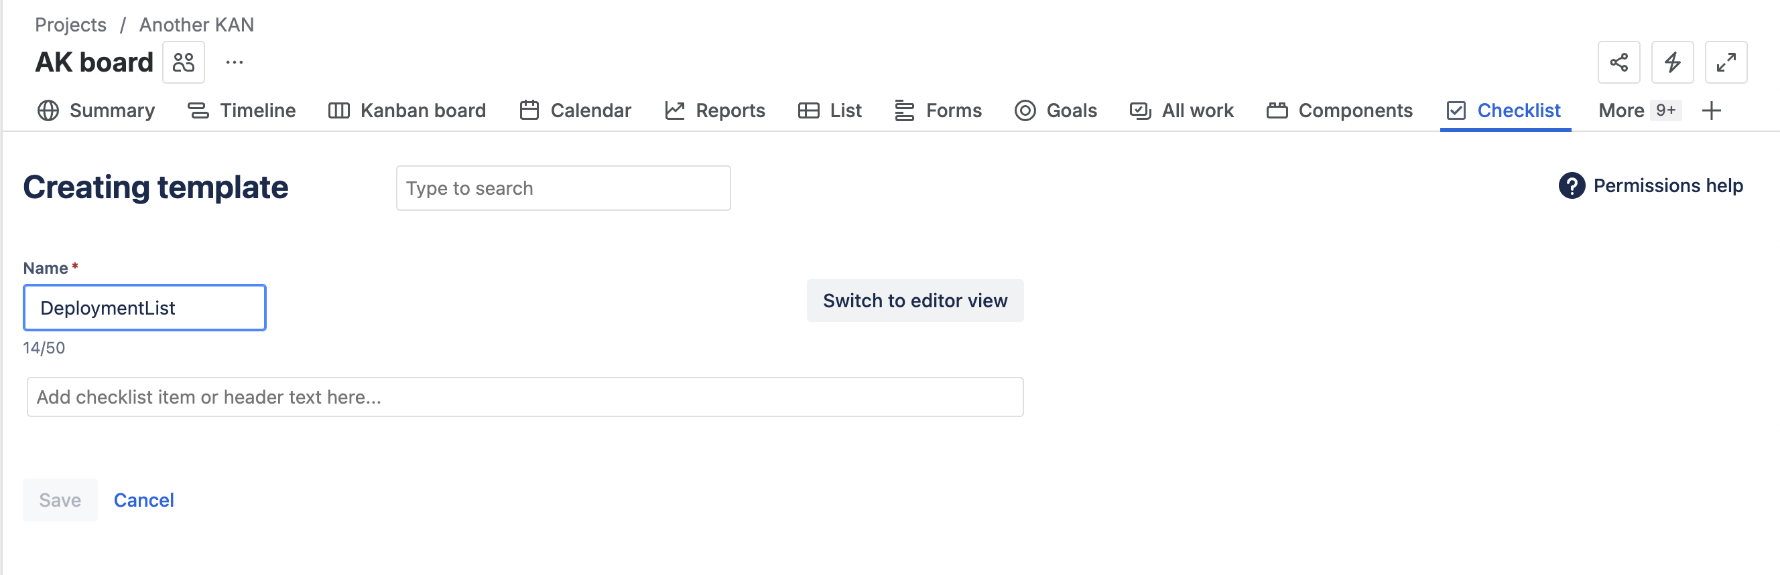Viewport: 1780px width, 575px height.
Task: Click the template Name input field
Action: coord(144,308)
